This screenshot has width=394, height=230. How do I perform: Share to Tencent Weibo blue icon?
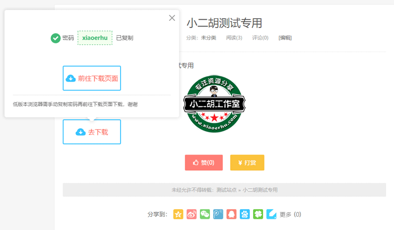218,214
